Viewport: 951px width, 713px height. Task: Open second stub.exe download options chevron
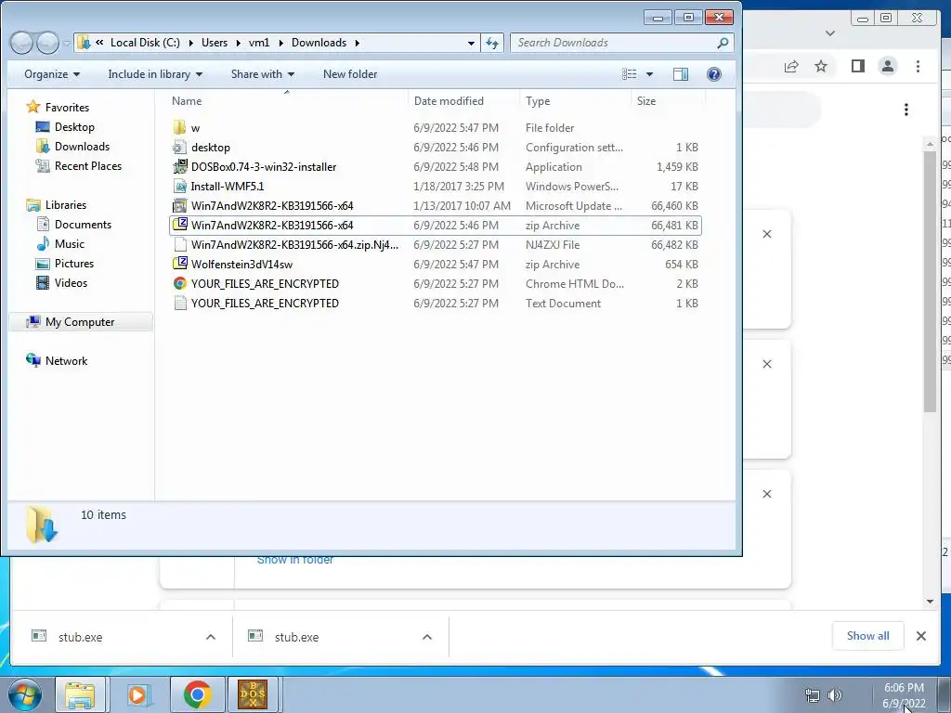(x=427, y=637)
